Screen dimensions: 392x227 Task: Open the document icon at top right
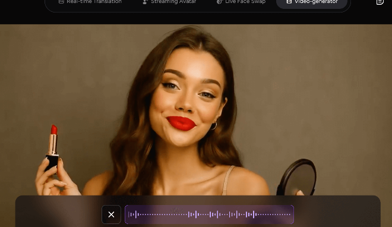point(380,2)
